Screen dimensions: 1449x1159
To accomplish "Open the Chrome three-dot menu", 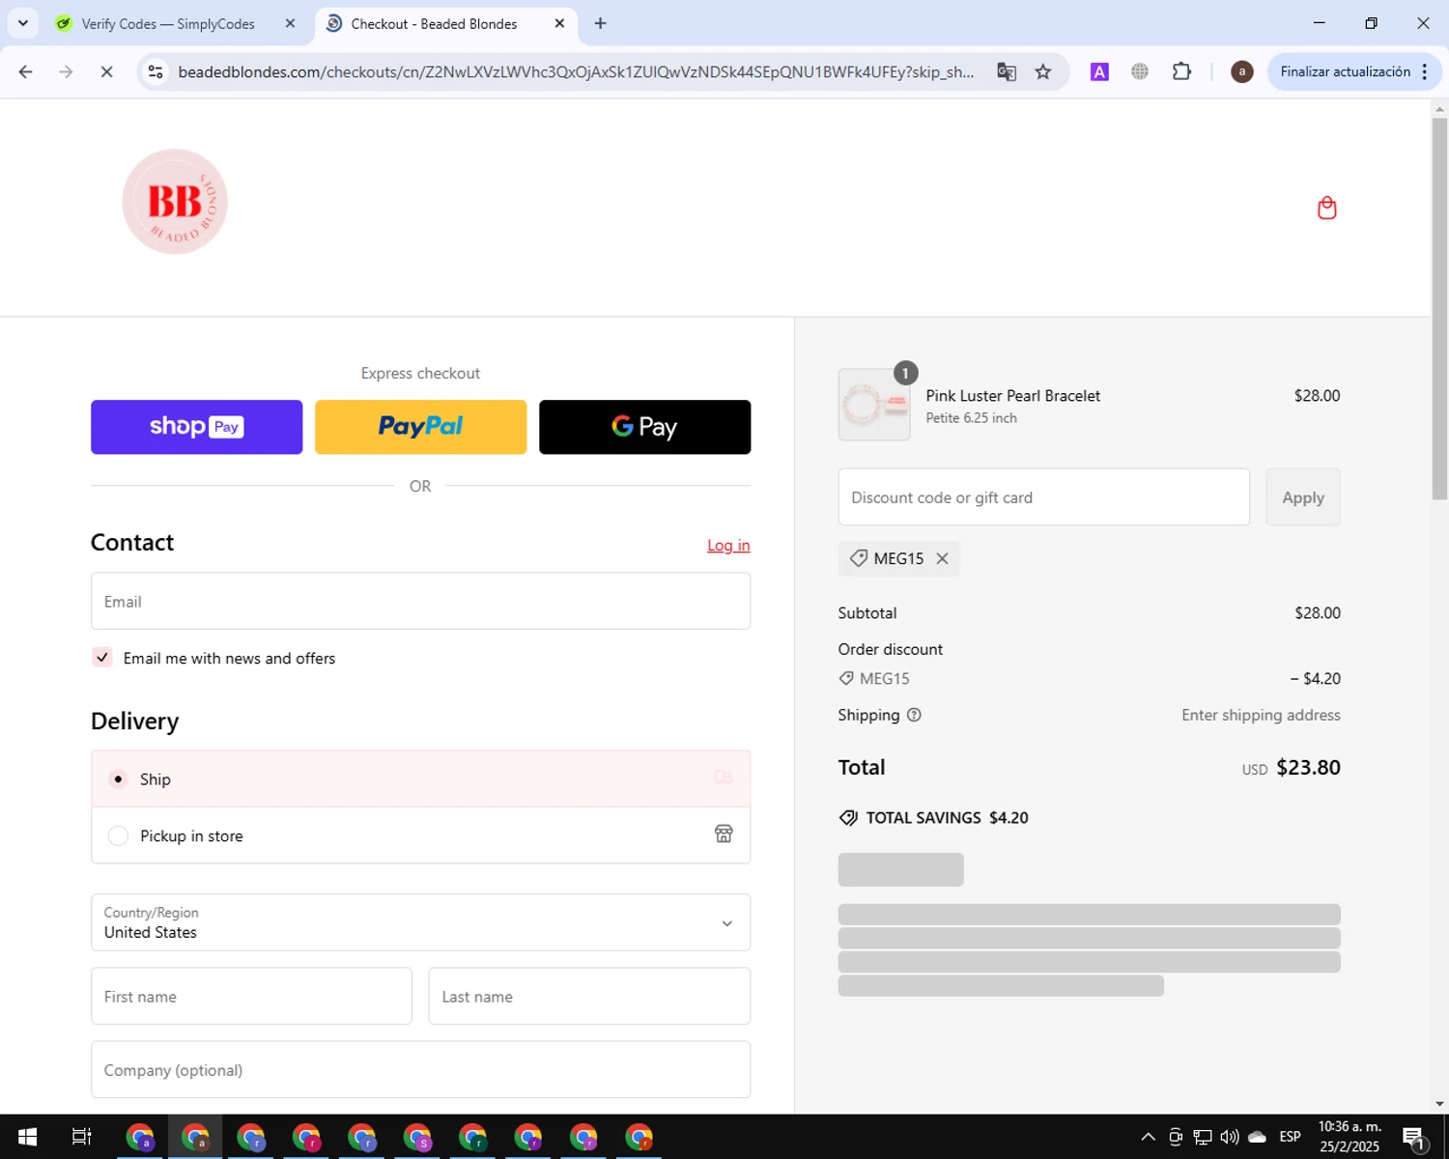I will pyautogui.click(x=1425, y=71).
